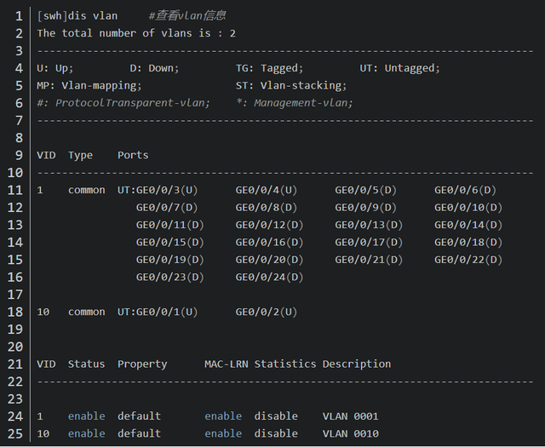Click port GE0/0/3(U) in VLAN 1
The image size is (545, 447).
tap(167, 190)
